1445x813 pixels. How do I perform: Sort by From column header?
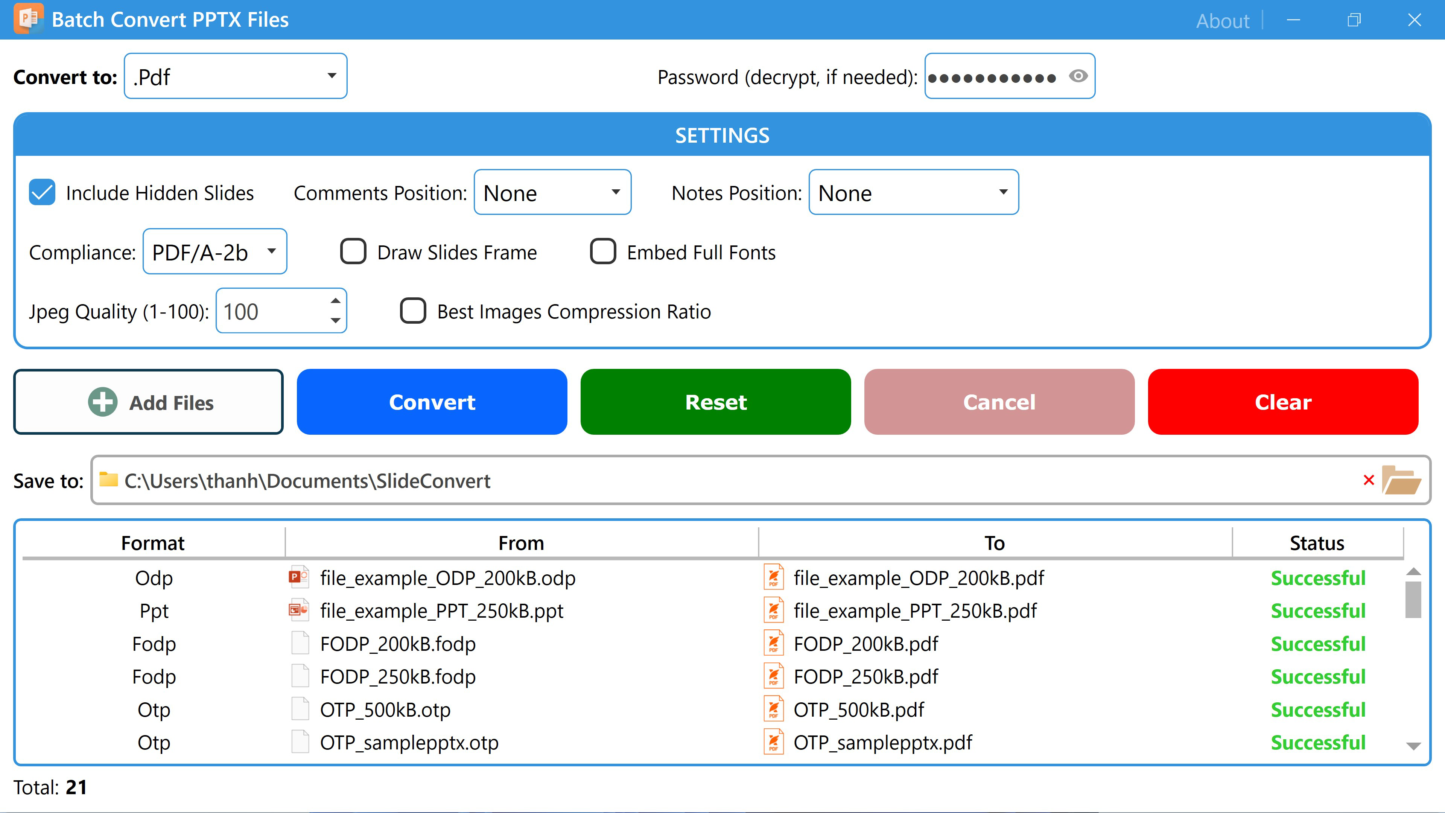click(522, 542)
